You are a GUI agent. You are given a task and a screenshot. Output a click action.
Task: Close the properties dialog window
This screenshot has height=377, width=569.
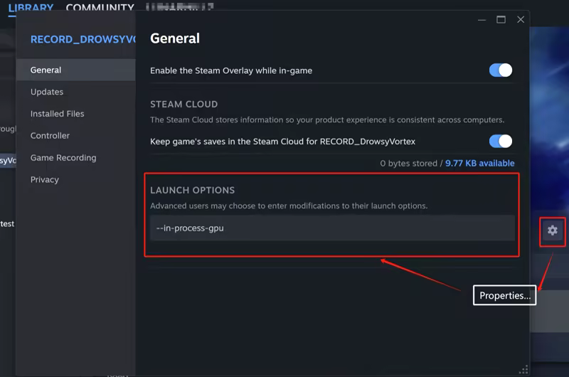(x=521, y=20)
